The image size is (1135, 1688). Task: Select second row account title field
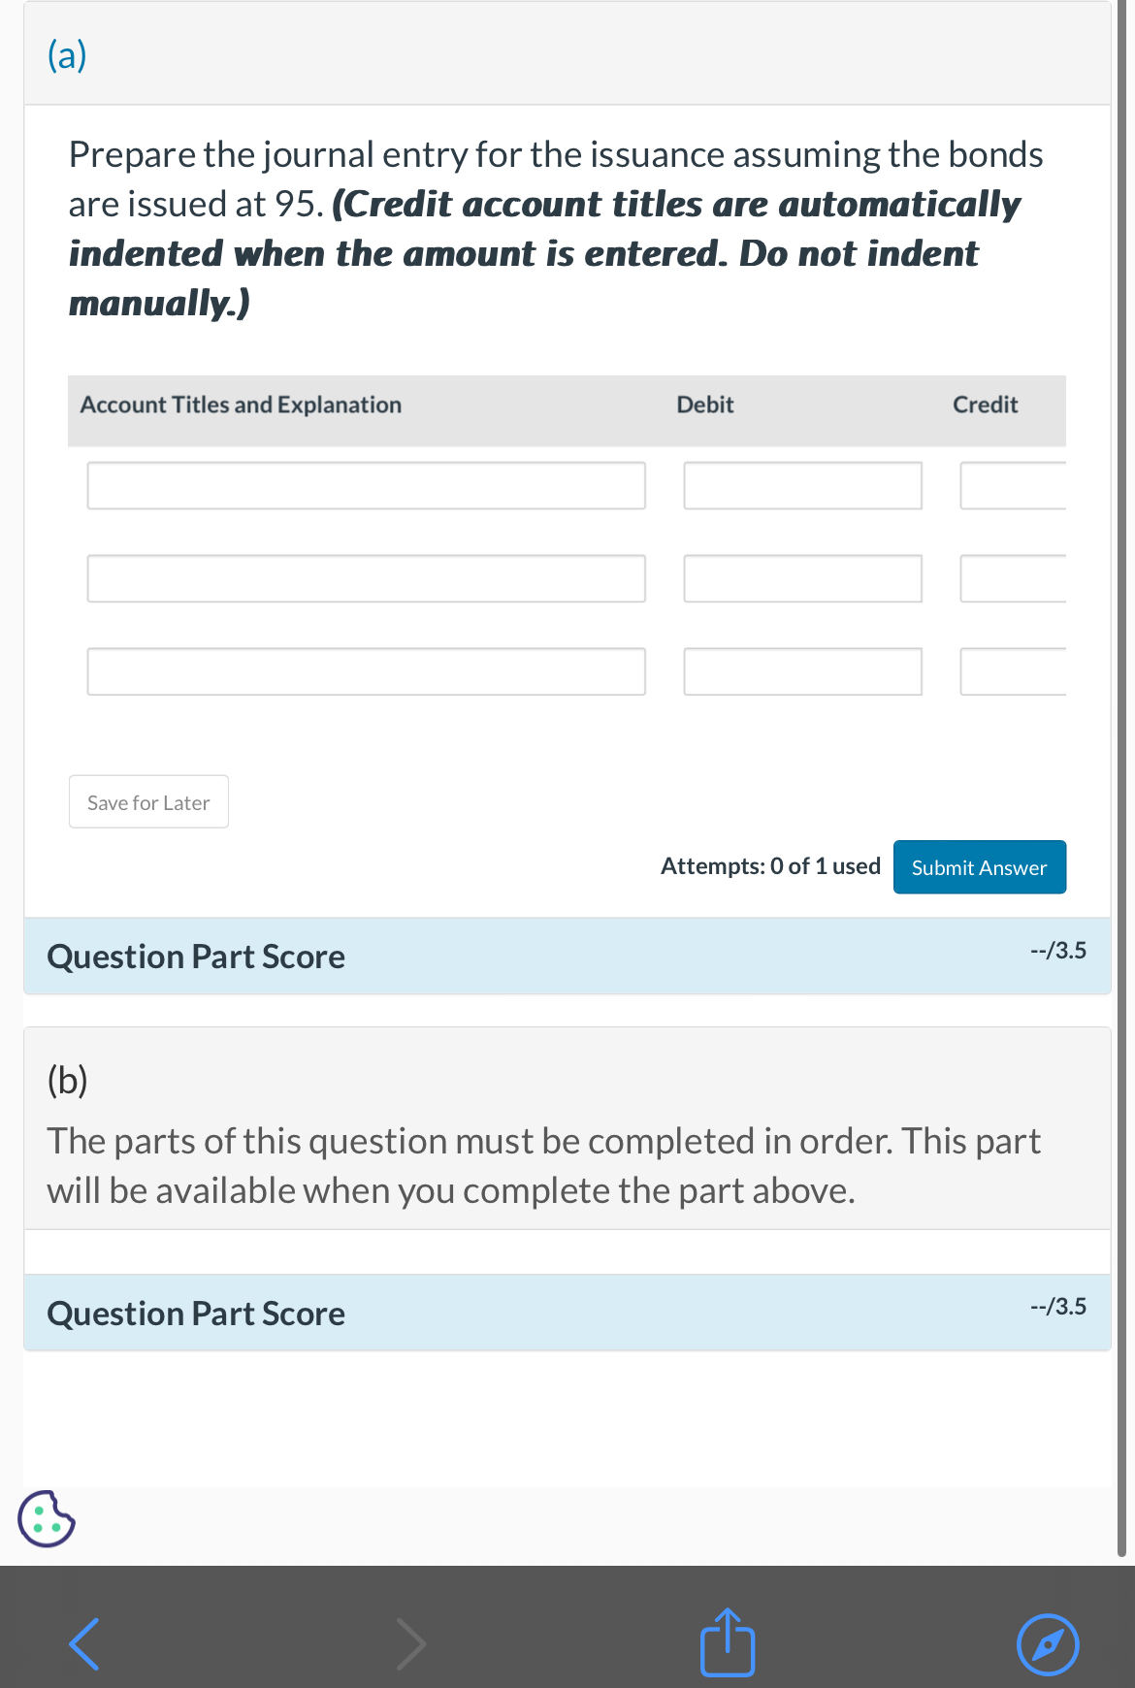coord(366,578)
